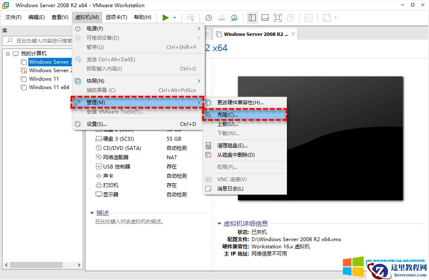Open the snapshot manager toolbar icon

234,18
